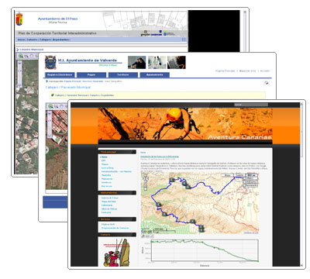Toggle the second layer checkbox on the route map

pyautogui.click(x=244, y=182)
